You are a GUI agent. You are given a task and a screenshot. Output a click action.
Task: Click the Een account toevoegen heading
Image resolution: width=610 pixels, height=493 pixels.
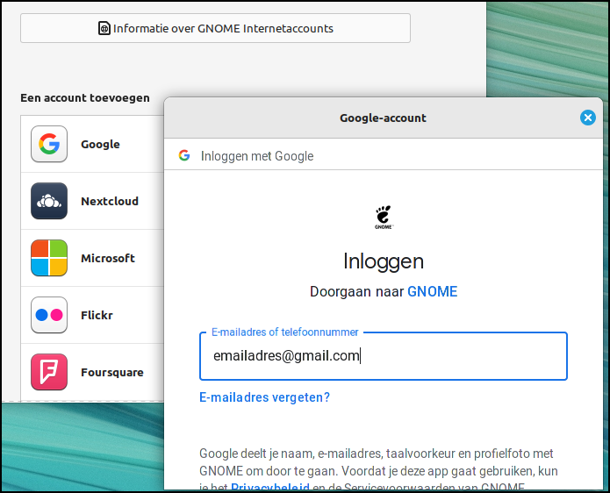[x=85, y=97]
